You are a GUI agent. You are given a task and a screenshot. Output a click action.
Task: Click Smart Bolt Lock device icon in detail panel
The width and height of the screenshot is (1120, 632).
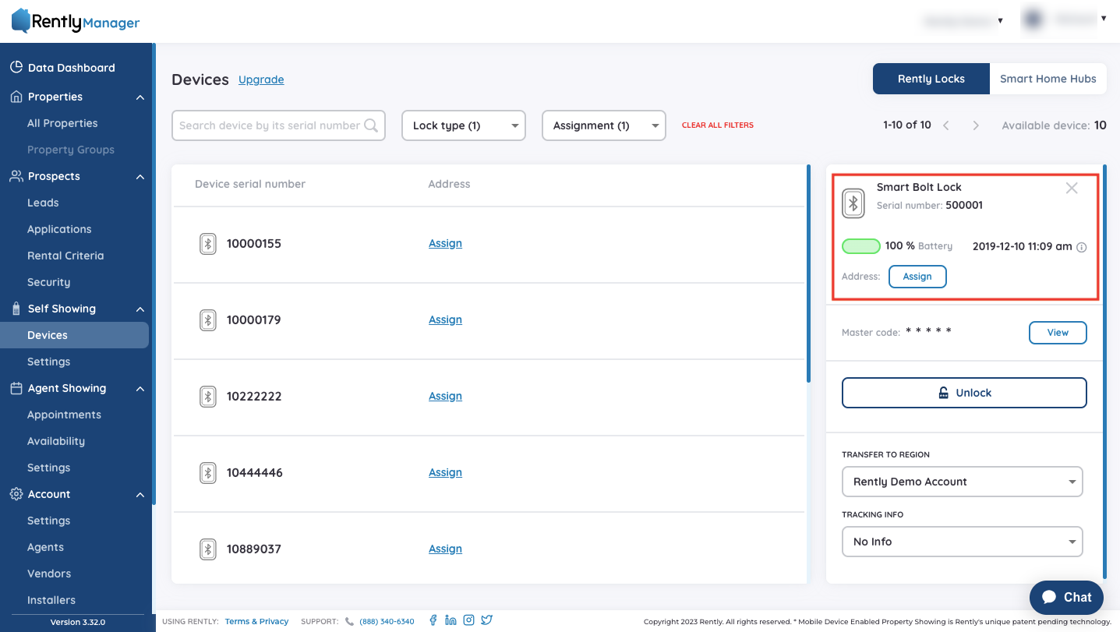[x=853, y=203]
